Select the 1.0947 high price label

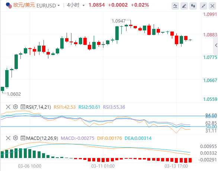(119, 21)
